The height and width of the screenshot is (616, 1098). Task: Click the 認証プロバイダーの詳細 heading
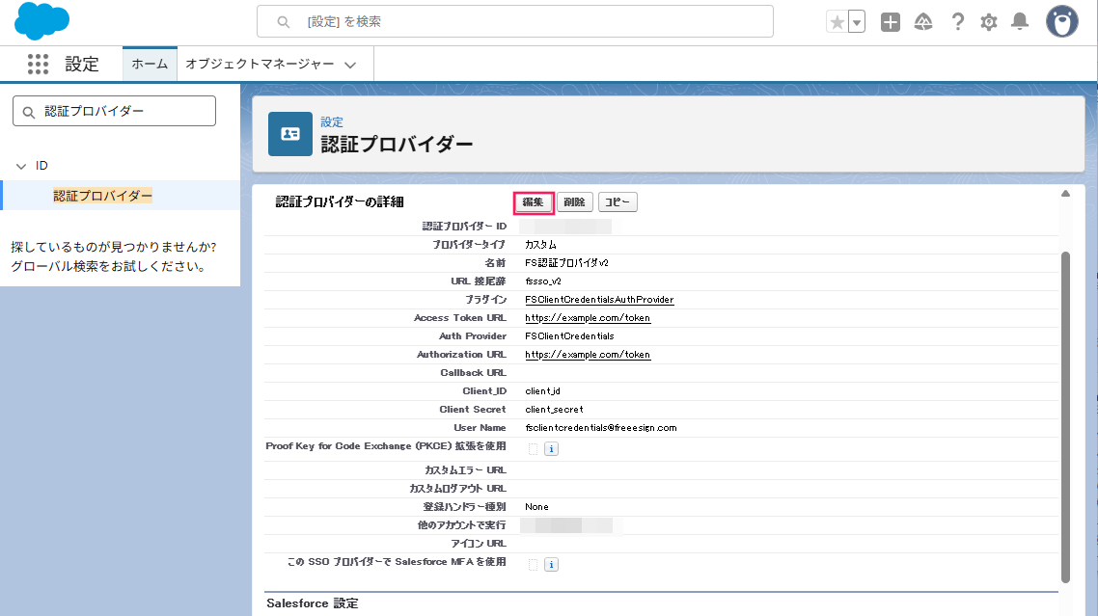pyautogui.click(x=340, y=202)
